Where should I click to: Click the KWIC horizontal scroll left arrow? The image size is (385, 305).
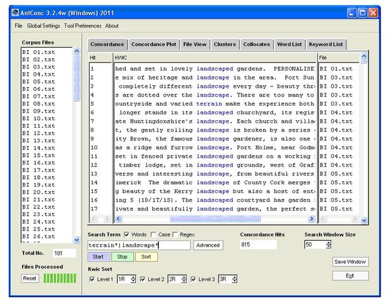coord(119,219)
